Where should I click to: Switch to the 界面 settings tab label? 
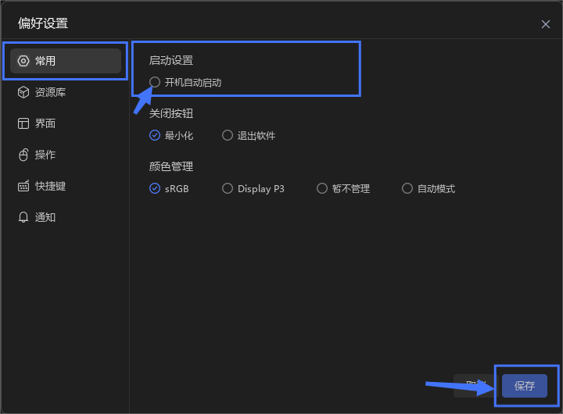pyautogui.click(x=45, y=123)
